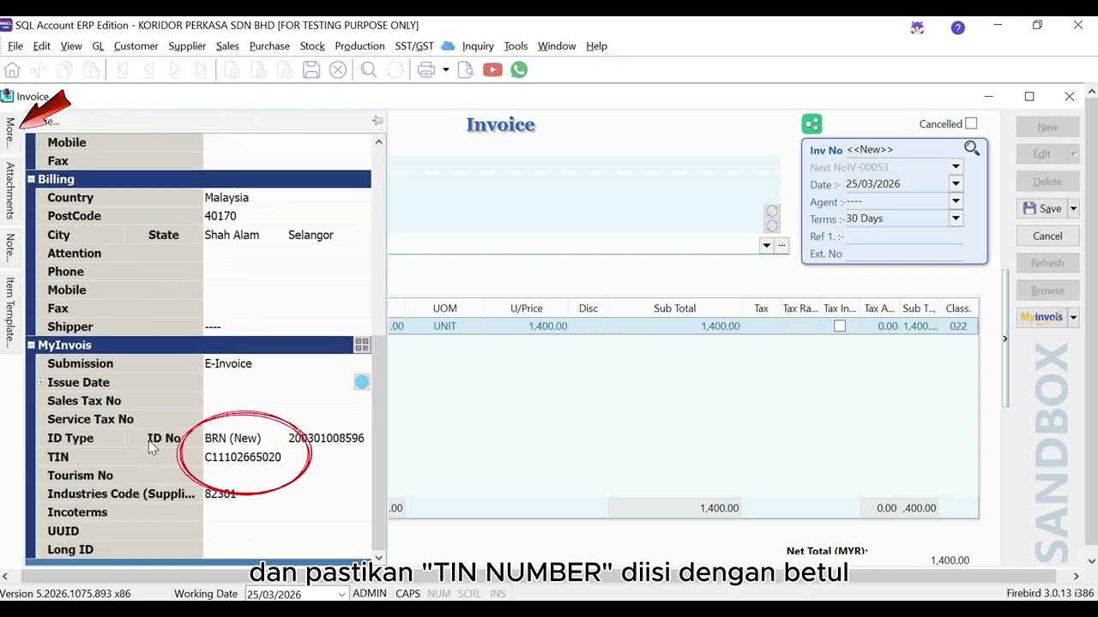Image resolution: width=1098 pixels, height=617 pixels.
Task: Select classification cell 022
Action: coord(958,326)
